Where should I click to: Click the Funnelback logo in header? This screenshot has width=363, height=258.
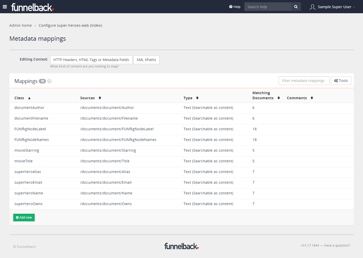[32, 7]
